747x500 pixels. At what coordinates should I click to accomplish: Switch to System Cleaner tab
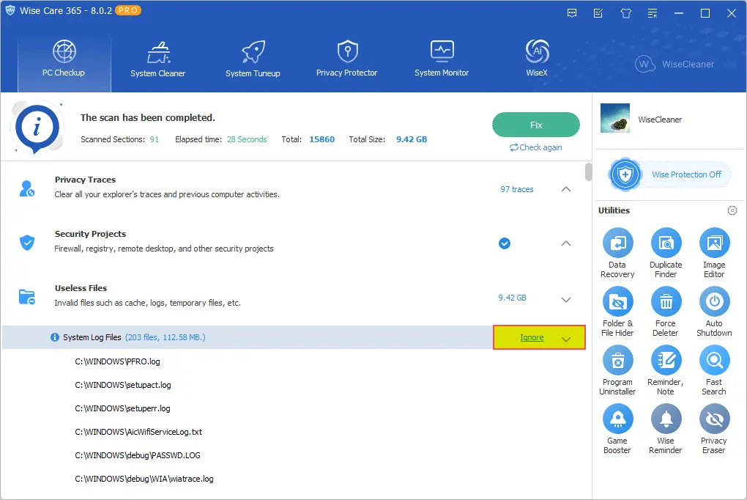point(157,59)
